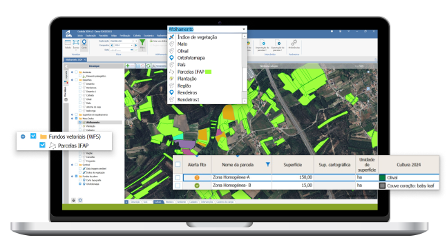Screen dimensions: 447x251
Task: Open the Parcelário ribbon tab
Action: [103, 36]
